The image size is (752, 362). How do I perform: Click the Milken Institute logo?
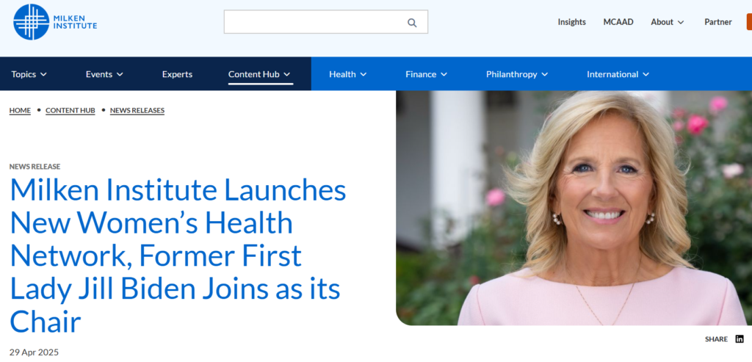pyautogui.click(x=55, y=22)
